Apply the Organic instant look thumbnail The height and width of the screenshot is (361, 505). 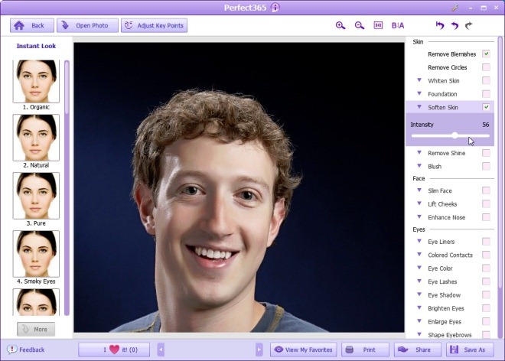click(36, 81)
